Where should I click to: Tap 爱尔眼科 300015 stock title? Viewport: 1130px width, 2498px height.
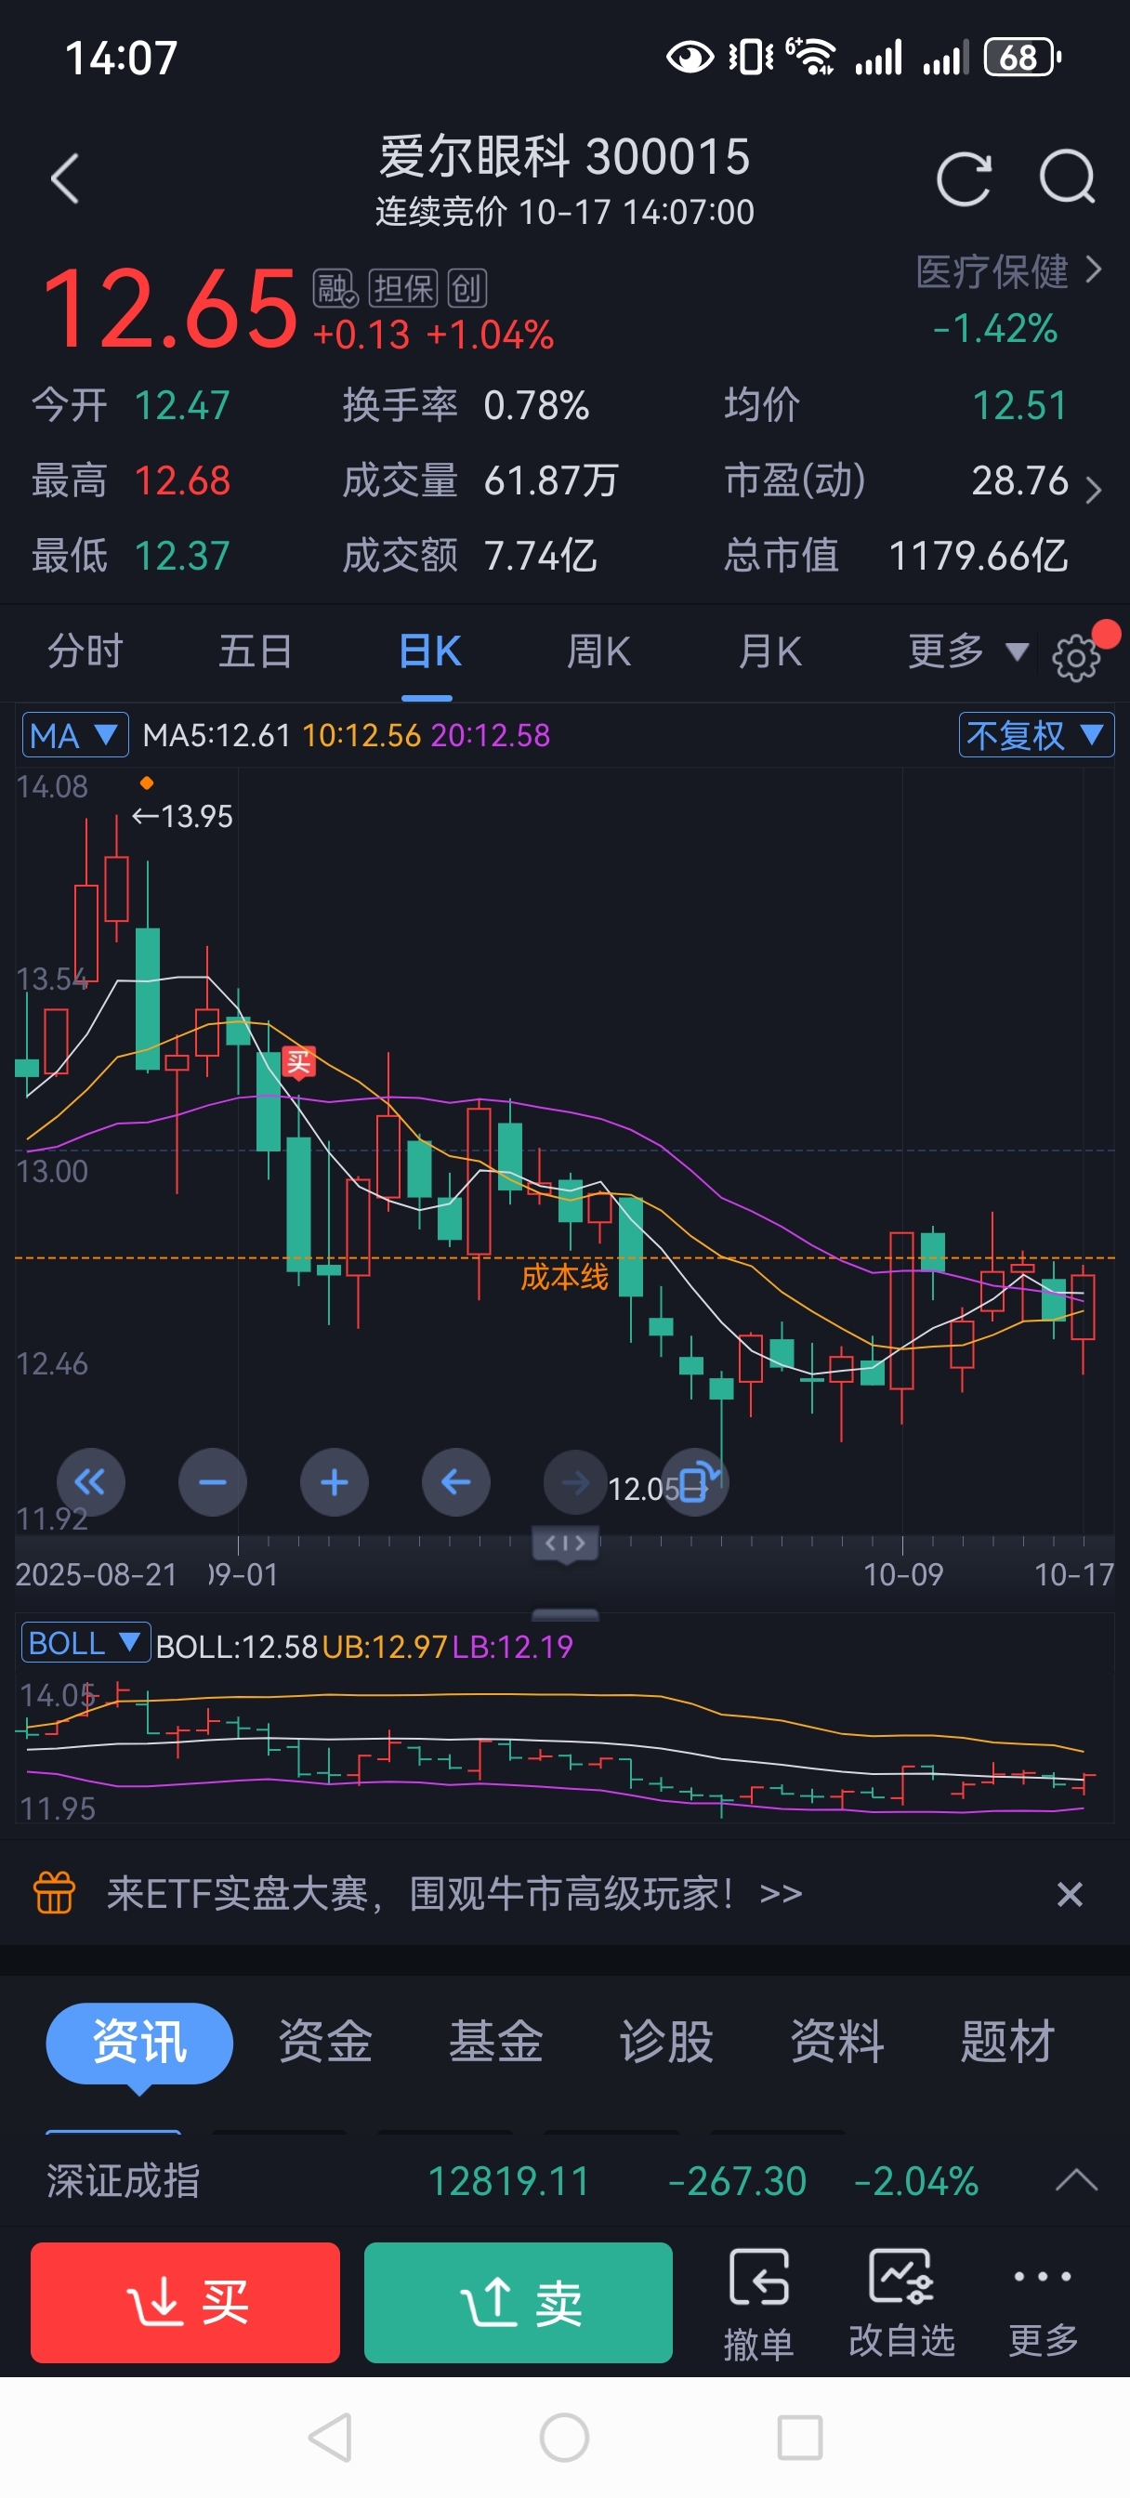[564, 157]
